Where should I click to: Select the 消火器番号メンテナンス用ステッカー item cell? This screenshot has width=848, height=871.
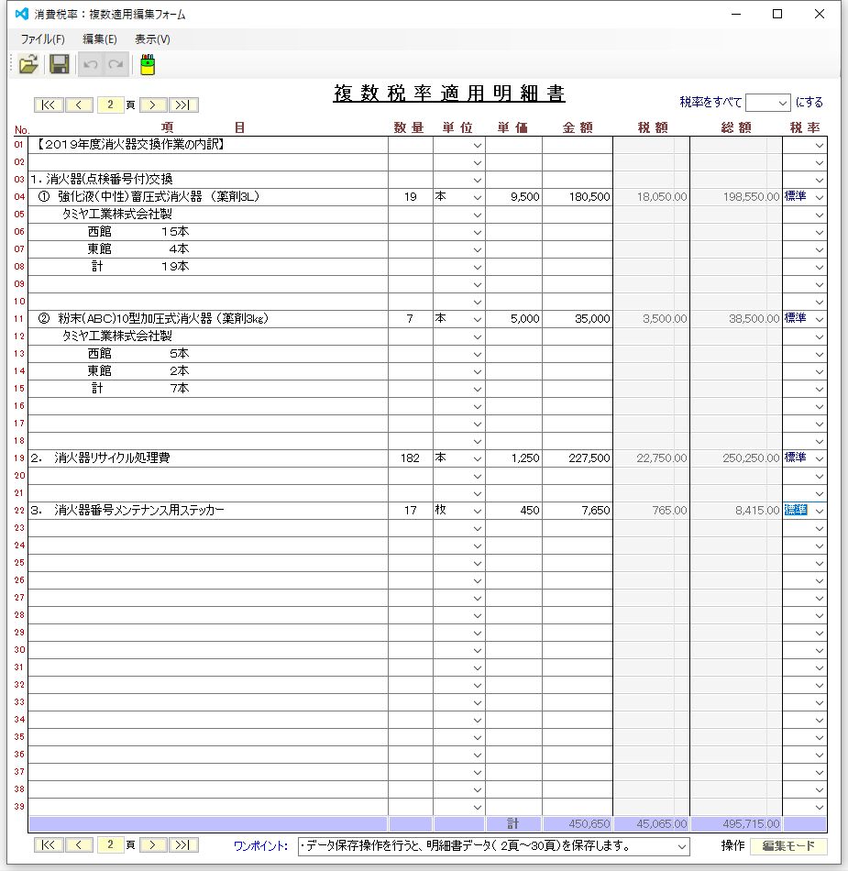pyautogui.click(x=208, y=511)
